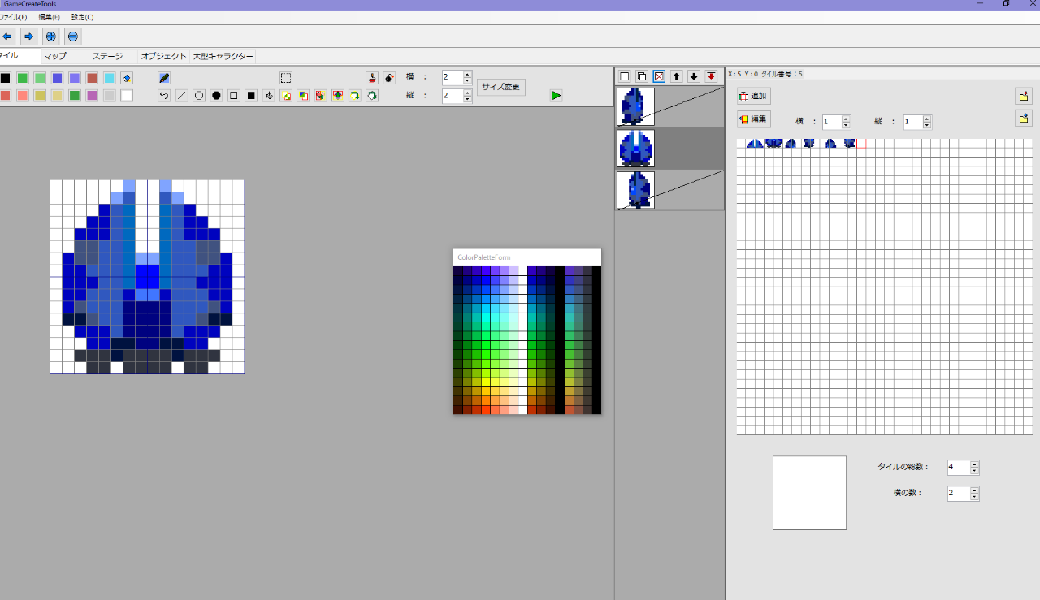Move the frame up with the up arrow

coord(676,76)
